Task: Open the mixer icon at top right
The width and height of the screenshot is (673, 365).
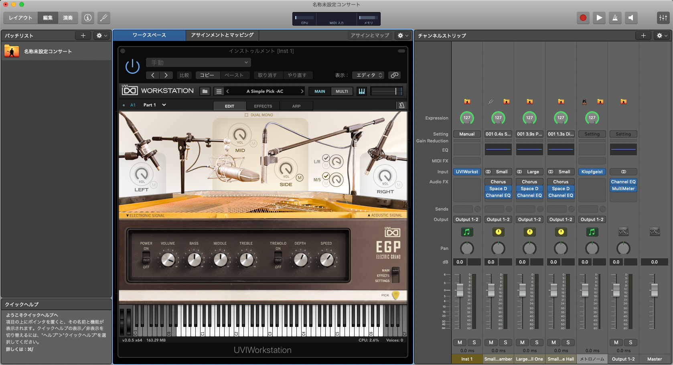Action: pos(663,18)
